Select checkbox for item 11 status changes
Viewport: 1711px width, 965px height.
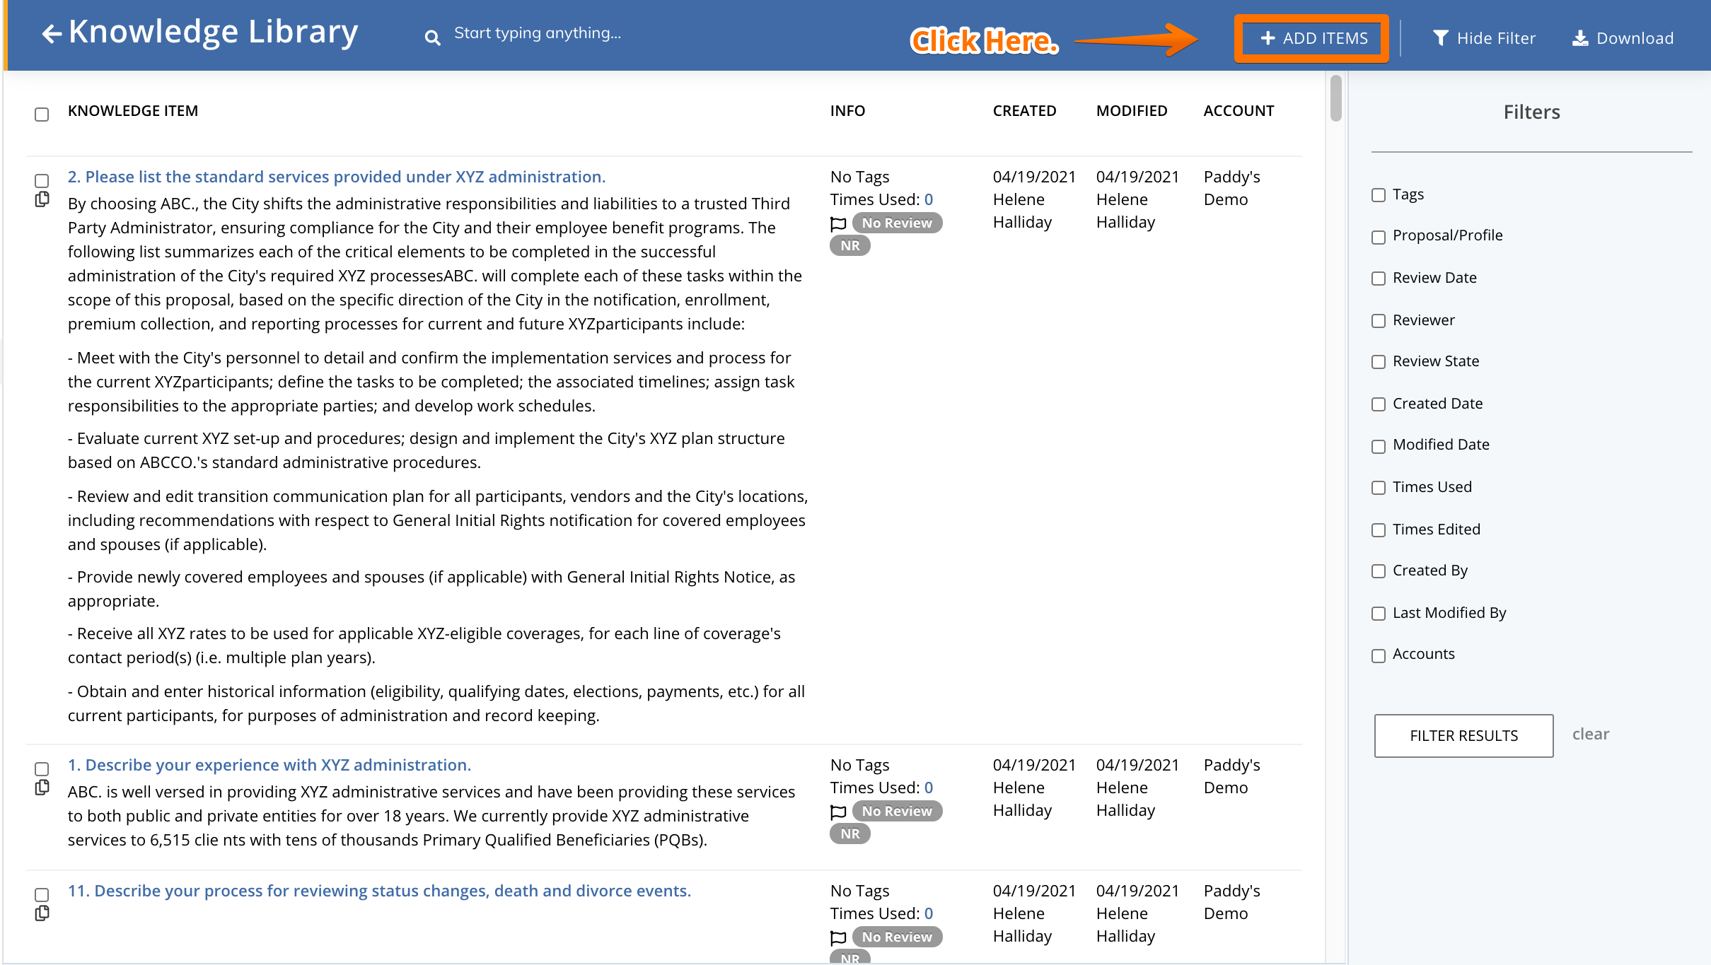click(x=42, y=895)
